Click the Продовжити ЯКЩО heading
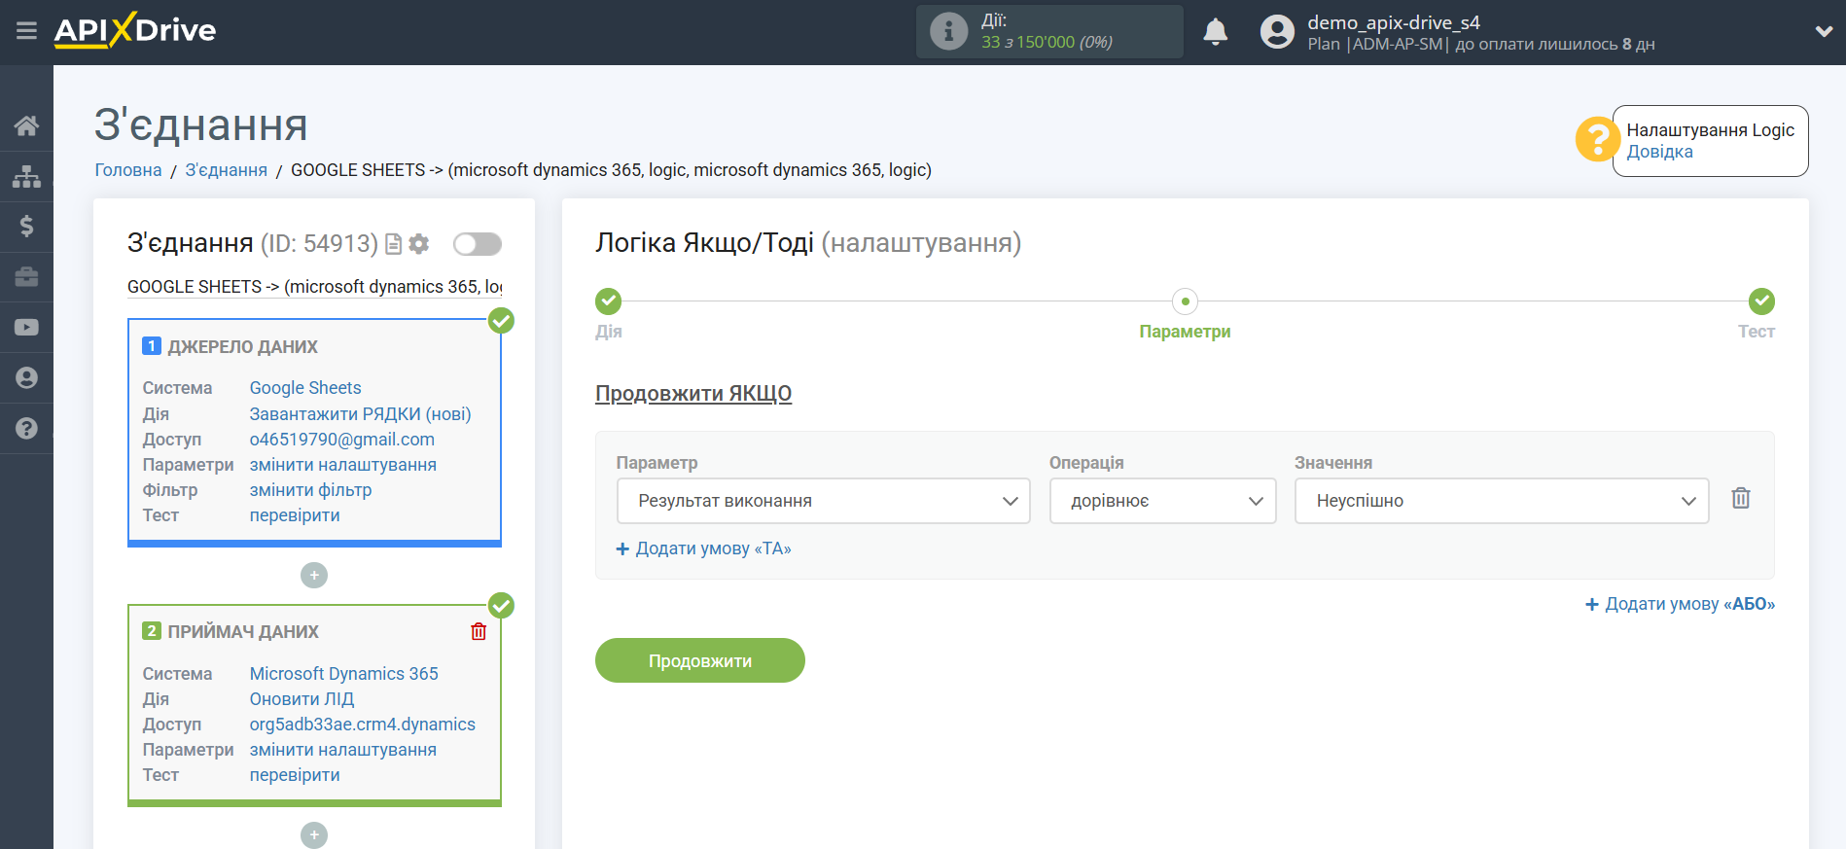This screenshot has width=1846, height=849. [x=693, y=394]
